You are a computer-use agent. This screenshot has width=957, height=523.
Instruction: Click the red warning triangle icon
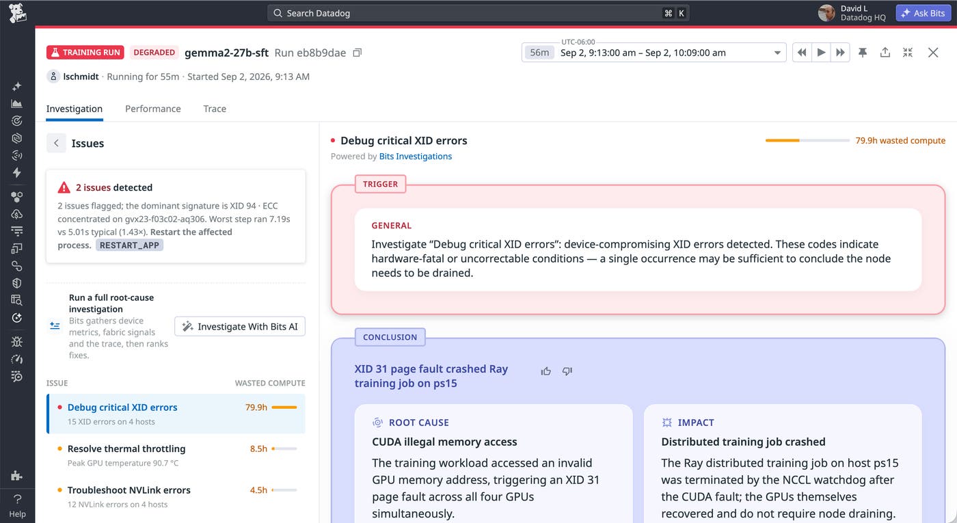[x=64, y=187]
